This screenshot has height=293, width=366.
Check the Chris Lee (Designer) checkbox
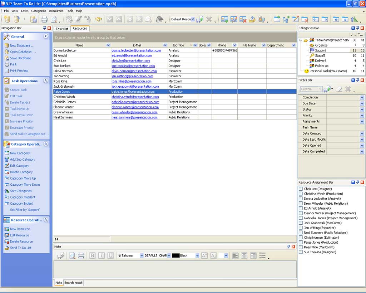click(x=301, y=189)
